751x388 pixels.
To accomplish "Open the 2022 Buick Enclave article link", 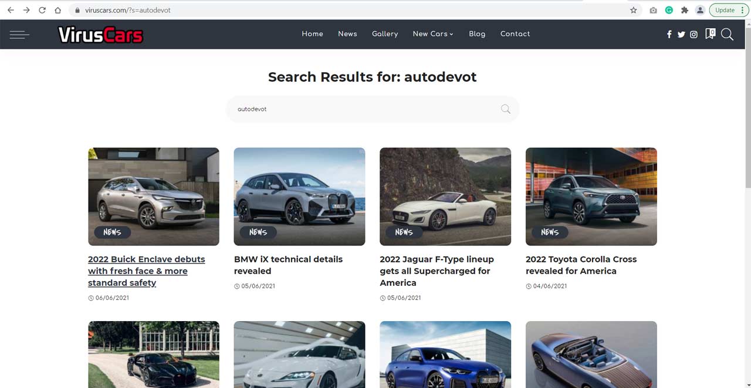I will pos(146,271).
